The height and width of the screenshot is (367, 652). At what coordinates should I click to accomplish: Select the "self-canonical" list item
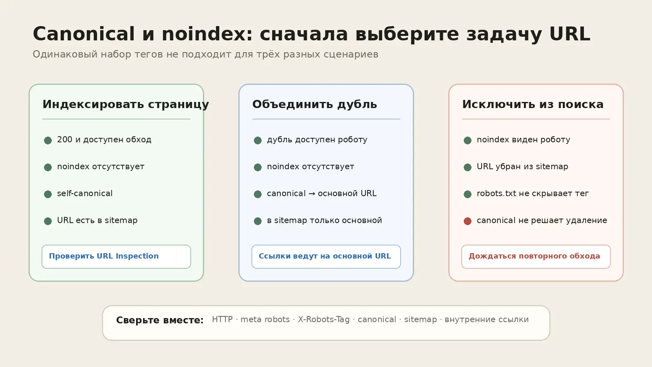[78, 194]
